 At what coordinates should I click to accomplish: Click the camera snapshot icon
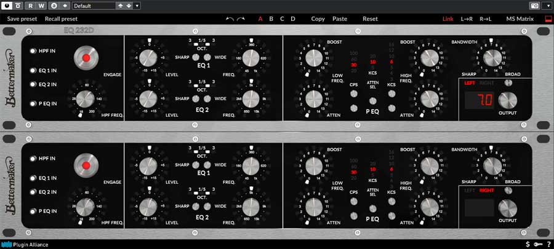(x=534, y=6)
